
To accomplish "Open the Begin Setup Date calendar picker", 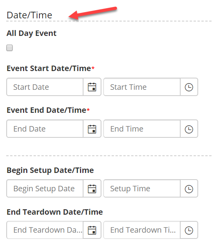I will click(92, 189).
